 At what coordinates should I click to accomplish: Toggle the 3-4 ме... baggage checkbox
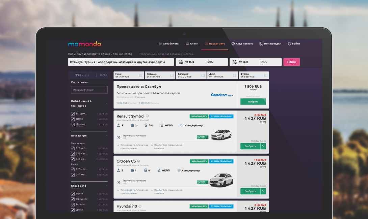(x=73, y=175)
